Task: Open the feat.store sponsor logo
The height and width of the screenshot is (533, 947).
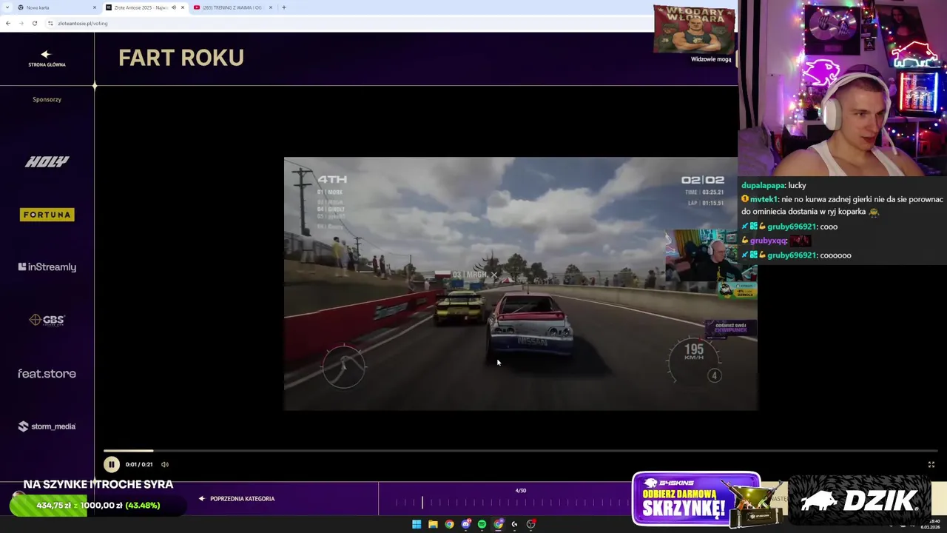Action: pos(47,374)
